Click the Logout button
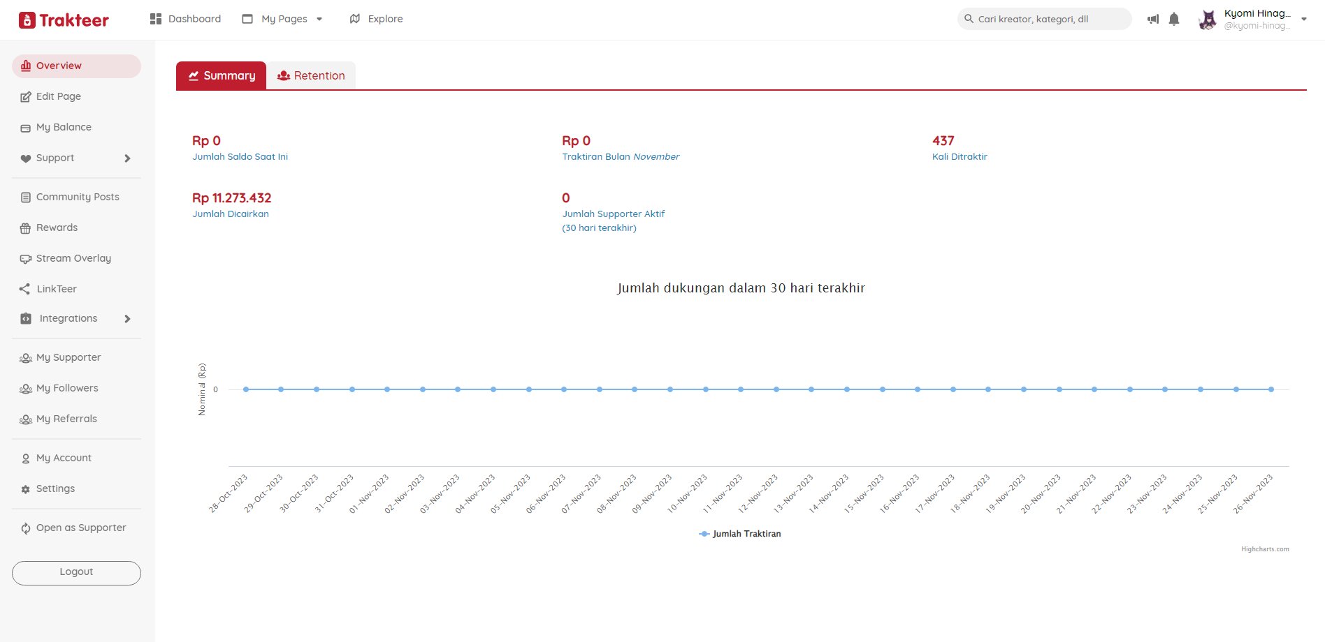The image size is (1325, 642). click(76, 573)
